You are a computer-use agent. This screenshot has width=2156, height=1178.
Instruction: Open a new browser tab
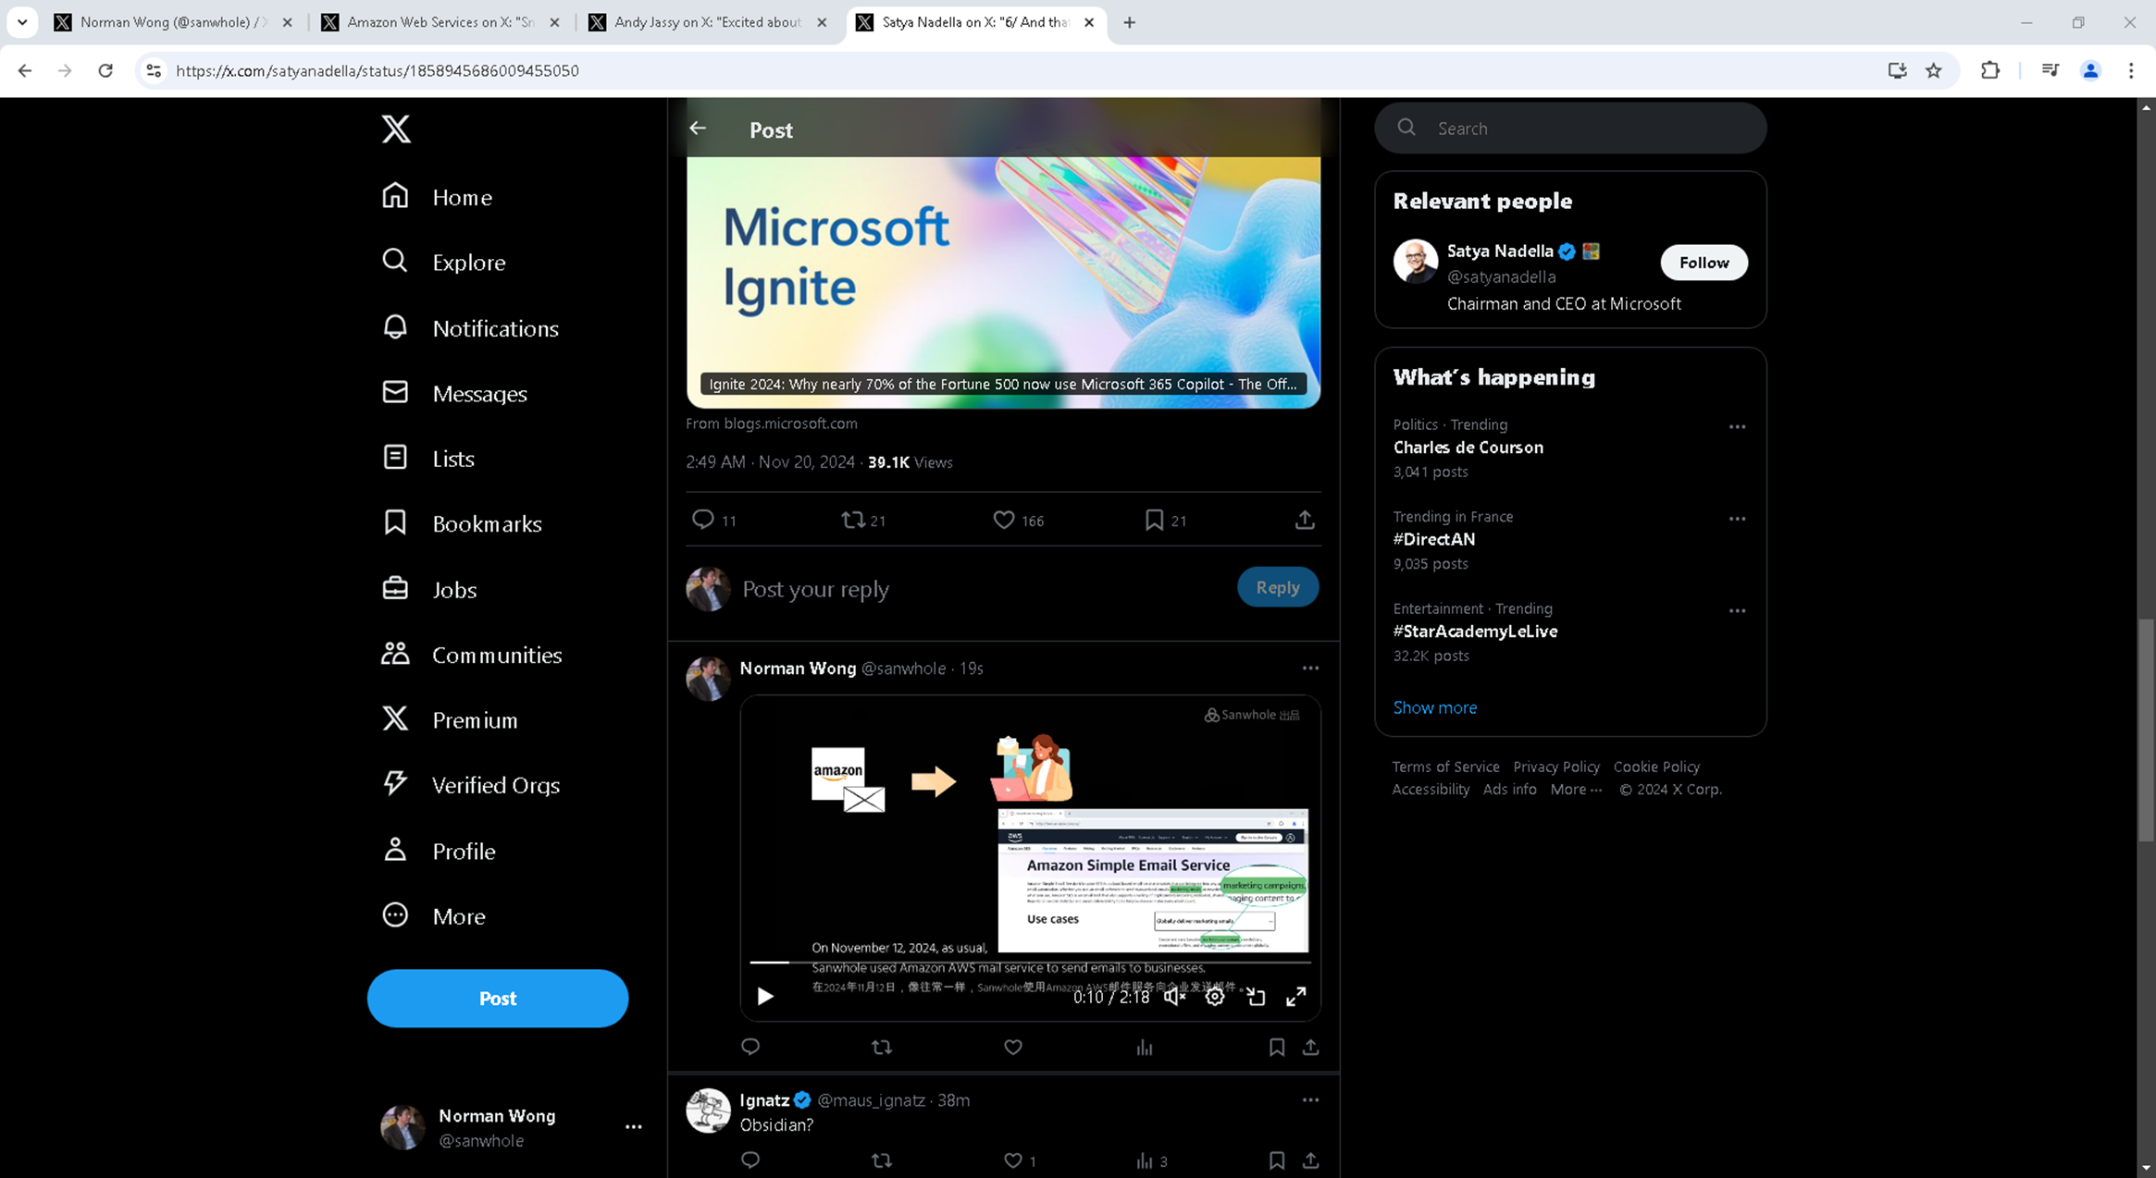(1129, 22)
